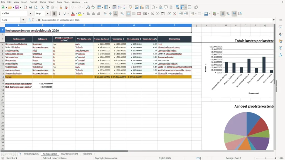Click the Clone Formatting paintbrush icon
Screen dimensions: 285x160
(x=61, y=7)
